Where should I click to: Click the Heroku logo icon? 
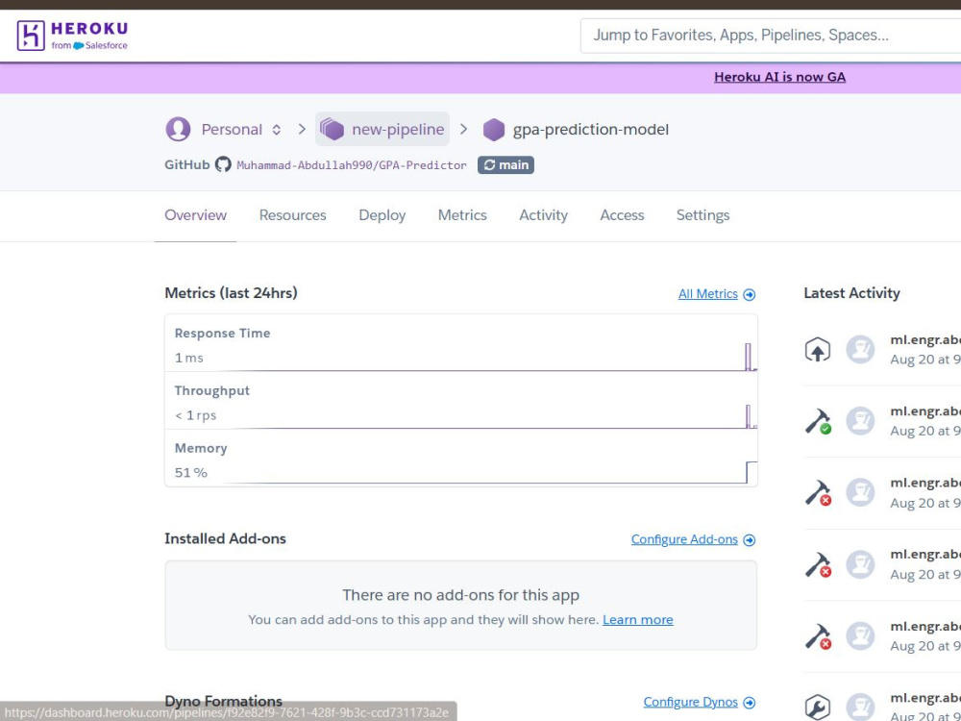point(31,36)
